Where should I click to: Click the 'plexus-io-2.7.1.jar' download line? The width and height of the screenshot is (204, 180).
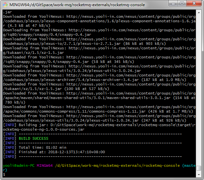coord(84,44)
